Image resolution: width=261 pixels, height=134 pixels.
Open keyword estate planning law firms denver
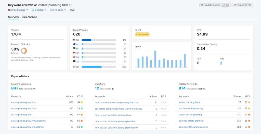tap(28, 127)
